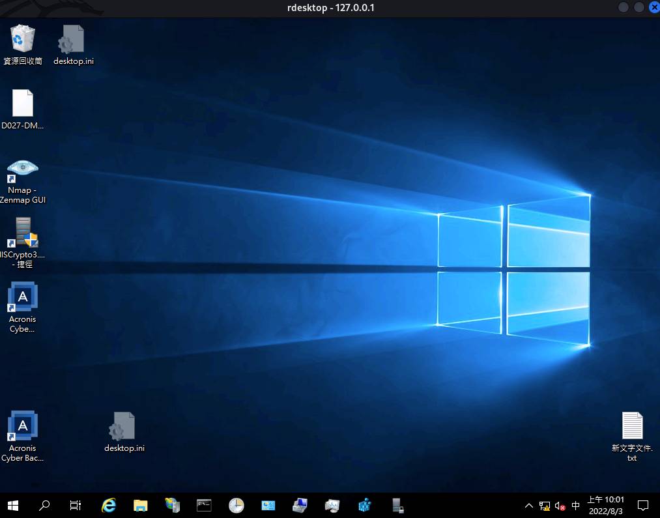Open the globe-and-server taskbar icon
The height and width of the screenshot is (518, 660).
[172, 506]
